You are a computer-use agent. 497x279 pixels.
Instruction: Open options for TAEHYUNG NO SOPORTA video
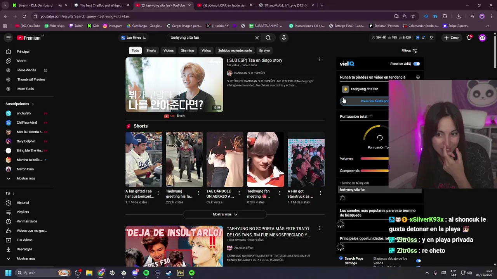point(320,228)
